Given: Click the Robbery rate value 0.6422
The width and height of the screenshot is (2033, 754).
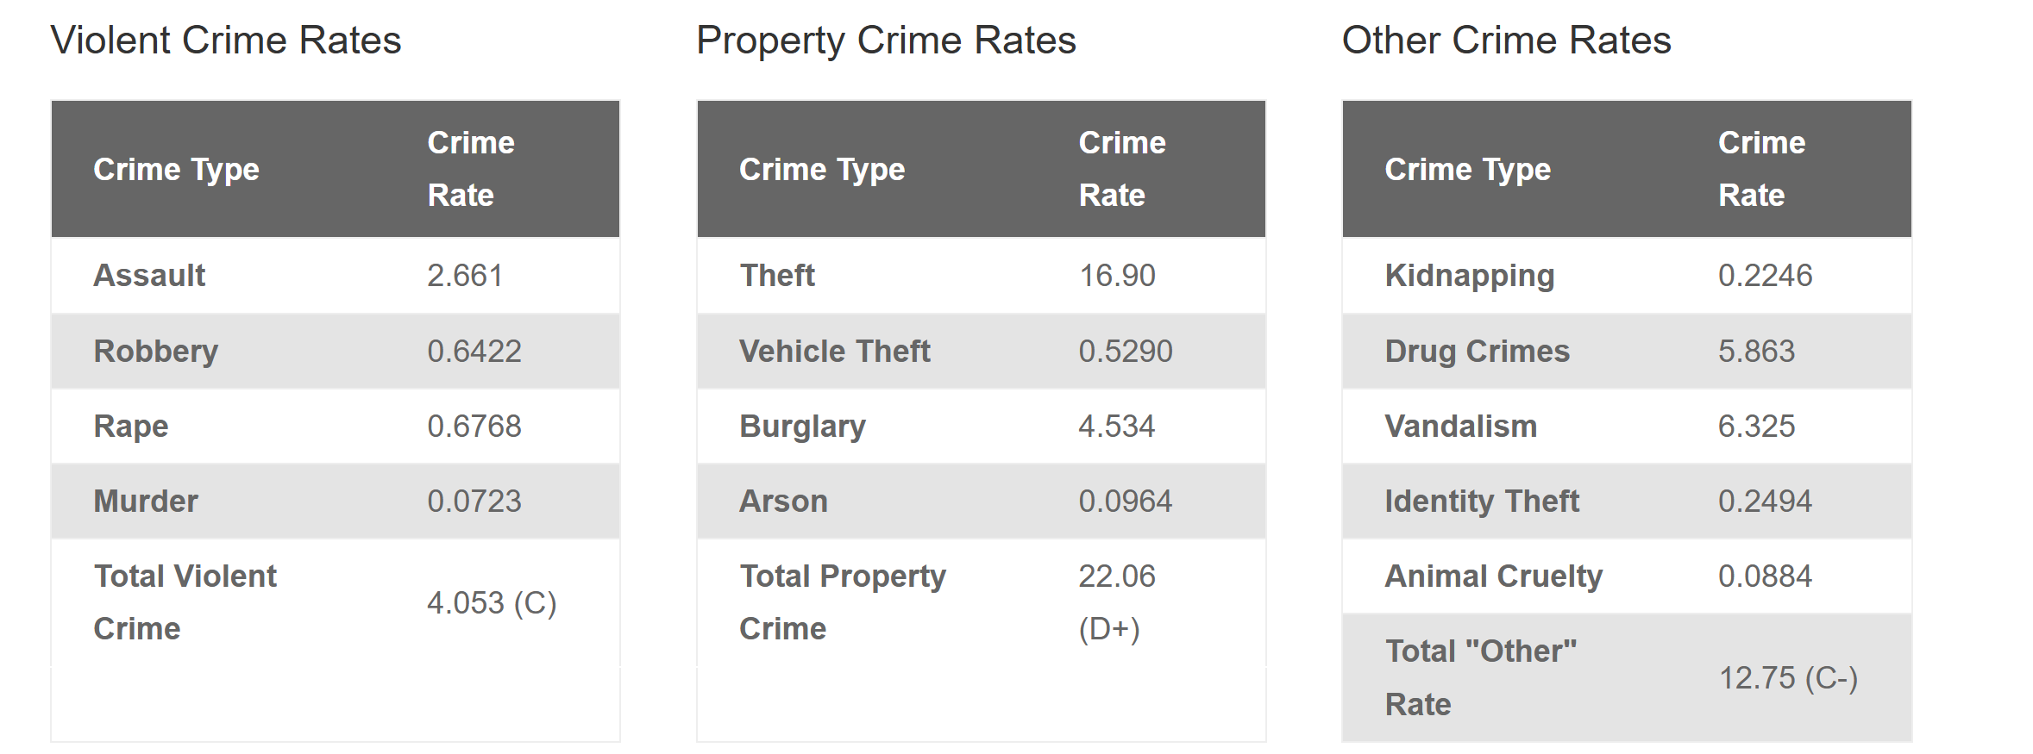Looking at the screenshot, I should [x=474, y=351].
